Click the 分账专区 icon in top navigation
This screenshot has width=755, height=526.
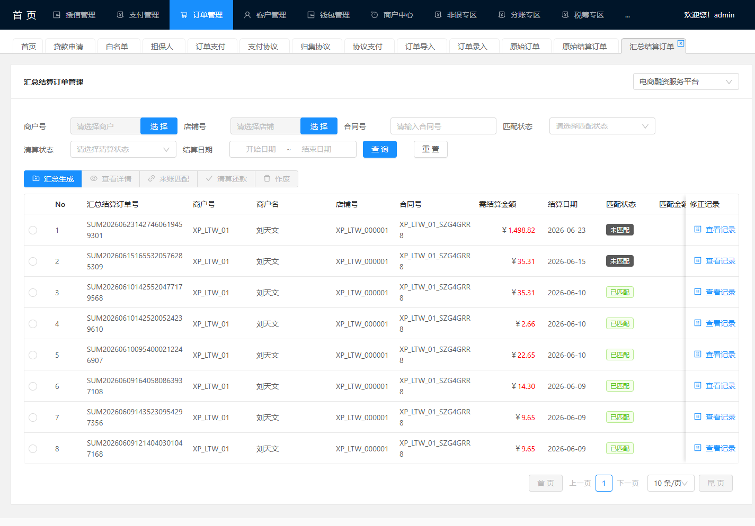[502, 15]
